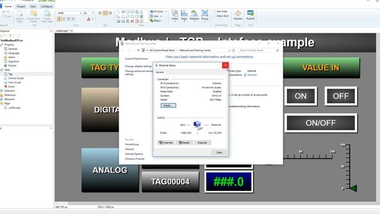Click Internet Options link in See also

[x=134, y=154]
